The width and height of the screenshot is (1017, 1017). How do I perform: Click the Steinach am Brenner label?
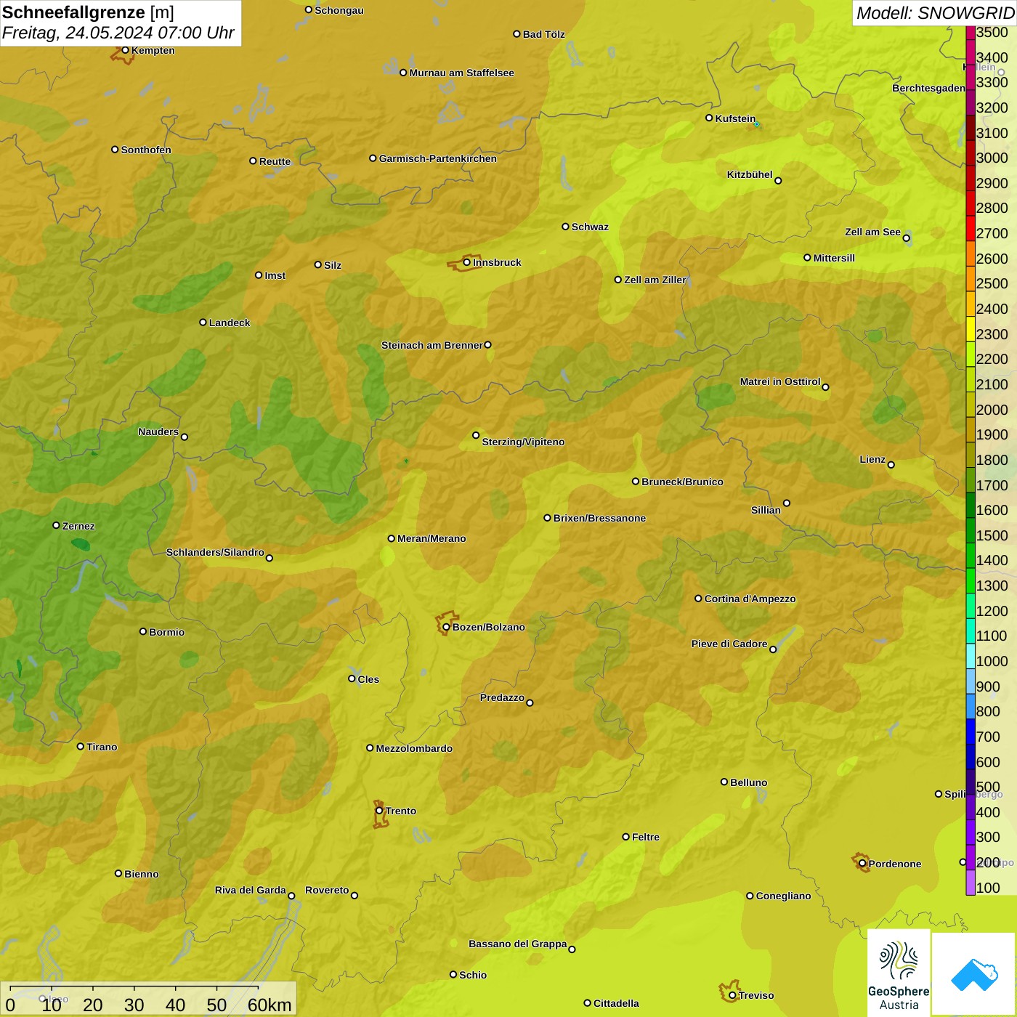[431, 345]
